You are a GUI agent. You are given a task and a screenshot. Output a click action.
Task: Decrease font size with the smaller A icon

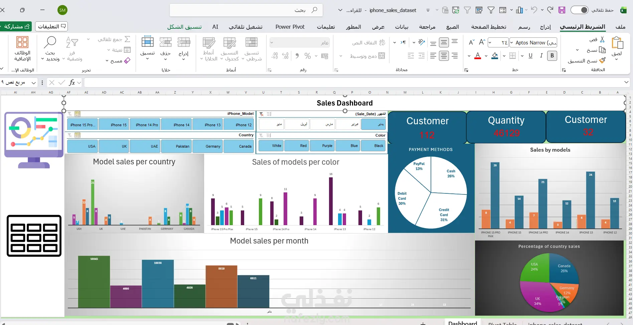[x=471, y=42]
